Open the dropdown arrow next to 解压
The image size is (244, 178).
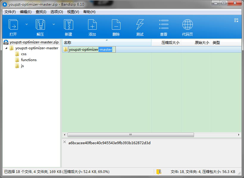pos(54,24)
